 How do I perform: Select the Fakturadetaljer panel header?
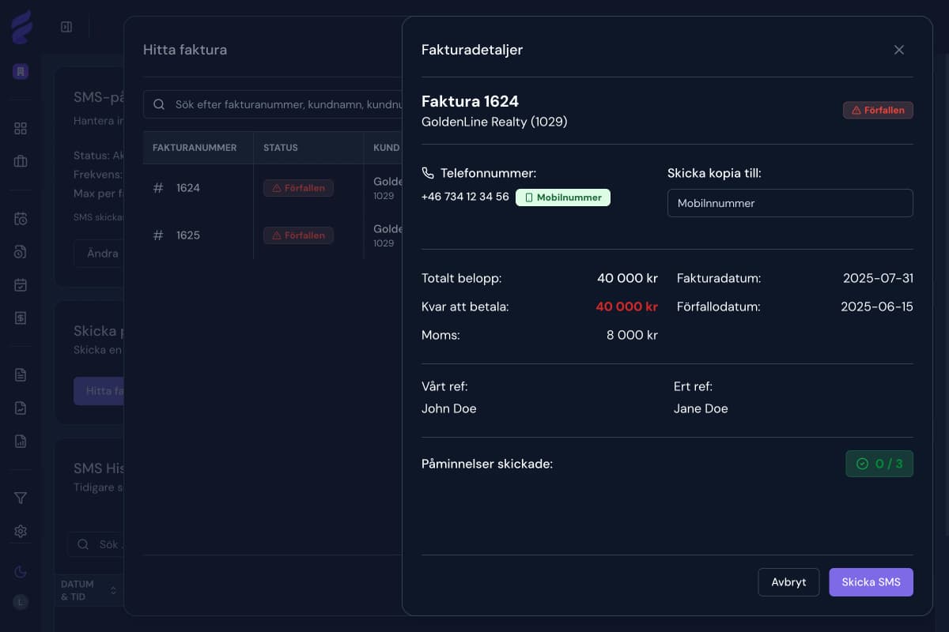pyautogui.click(x=472, y=50)
